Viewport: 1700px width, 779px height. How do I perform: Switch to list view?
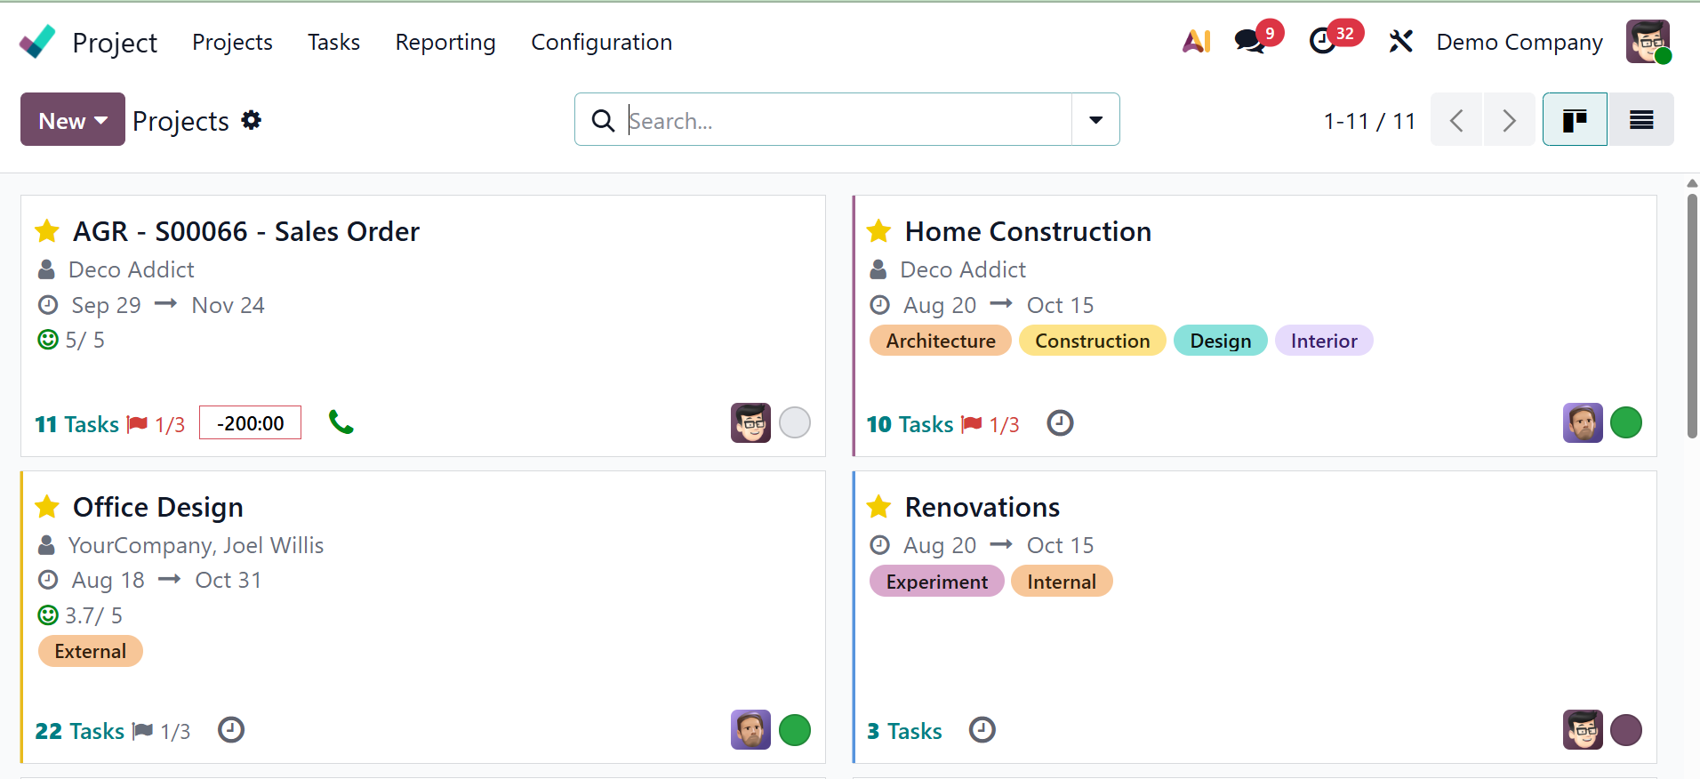tap(1640, 120)
